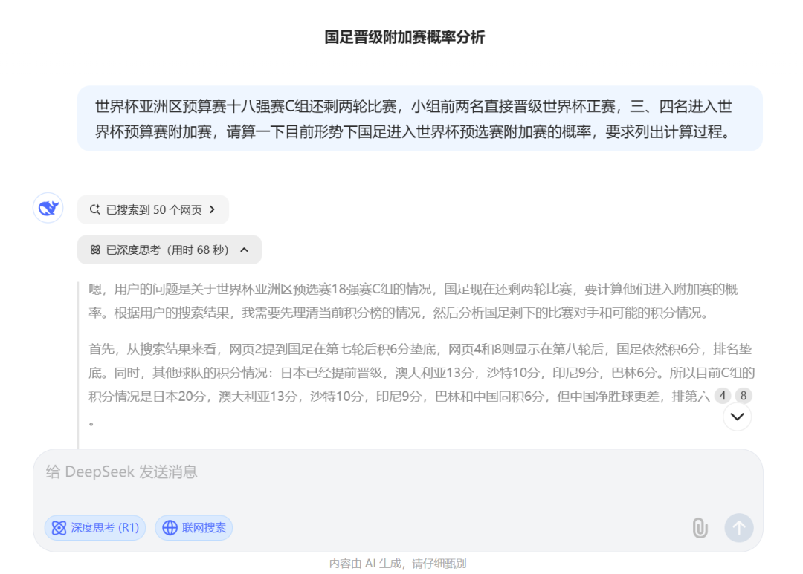This screenshot has width=803, height=574.
Task: Toggle the 深度思考 (R1) mode button
Action: coord(95,527)
